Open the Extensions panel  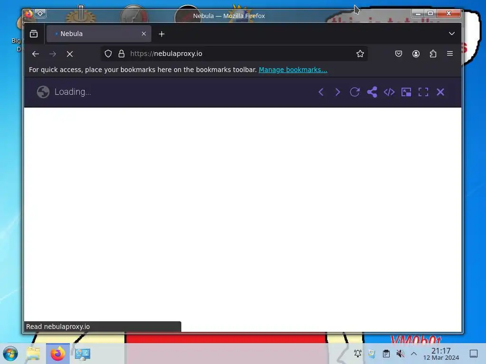pyautogui.click(x=433, y=54)
